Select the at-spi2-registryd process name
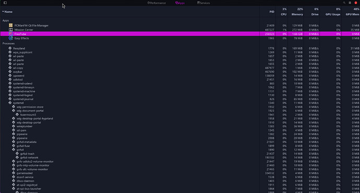 [27, 185]
